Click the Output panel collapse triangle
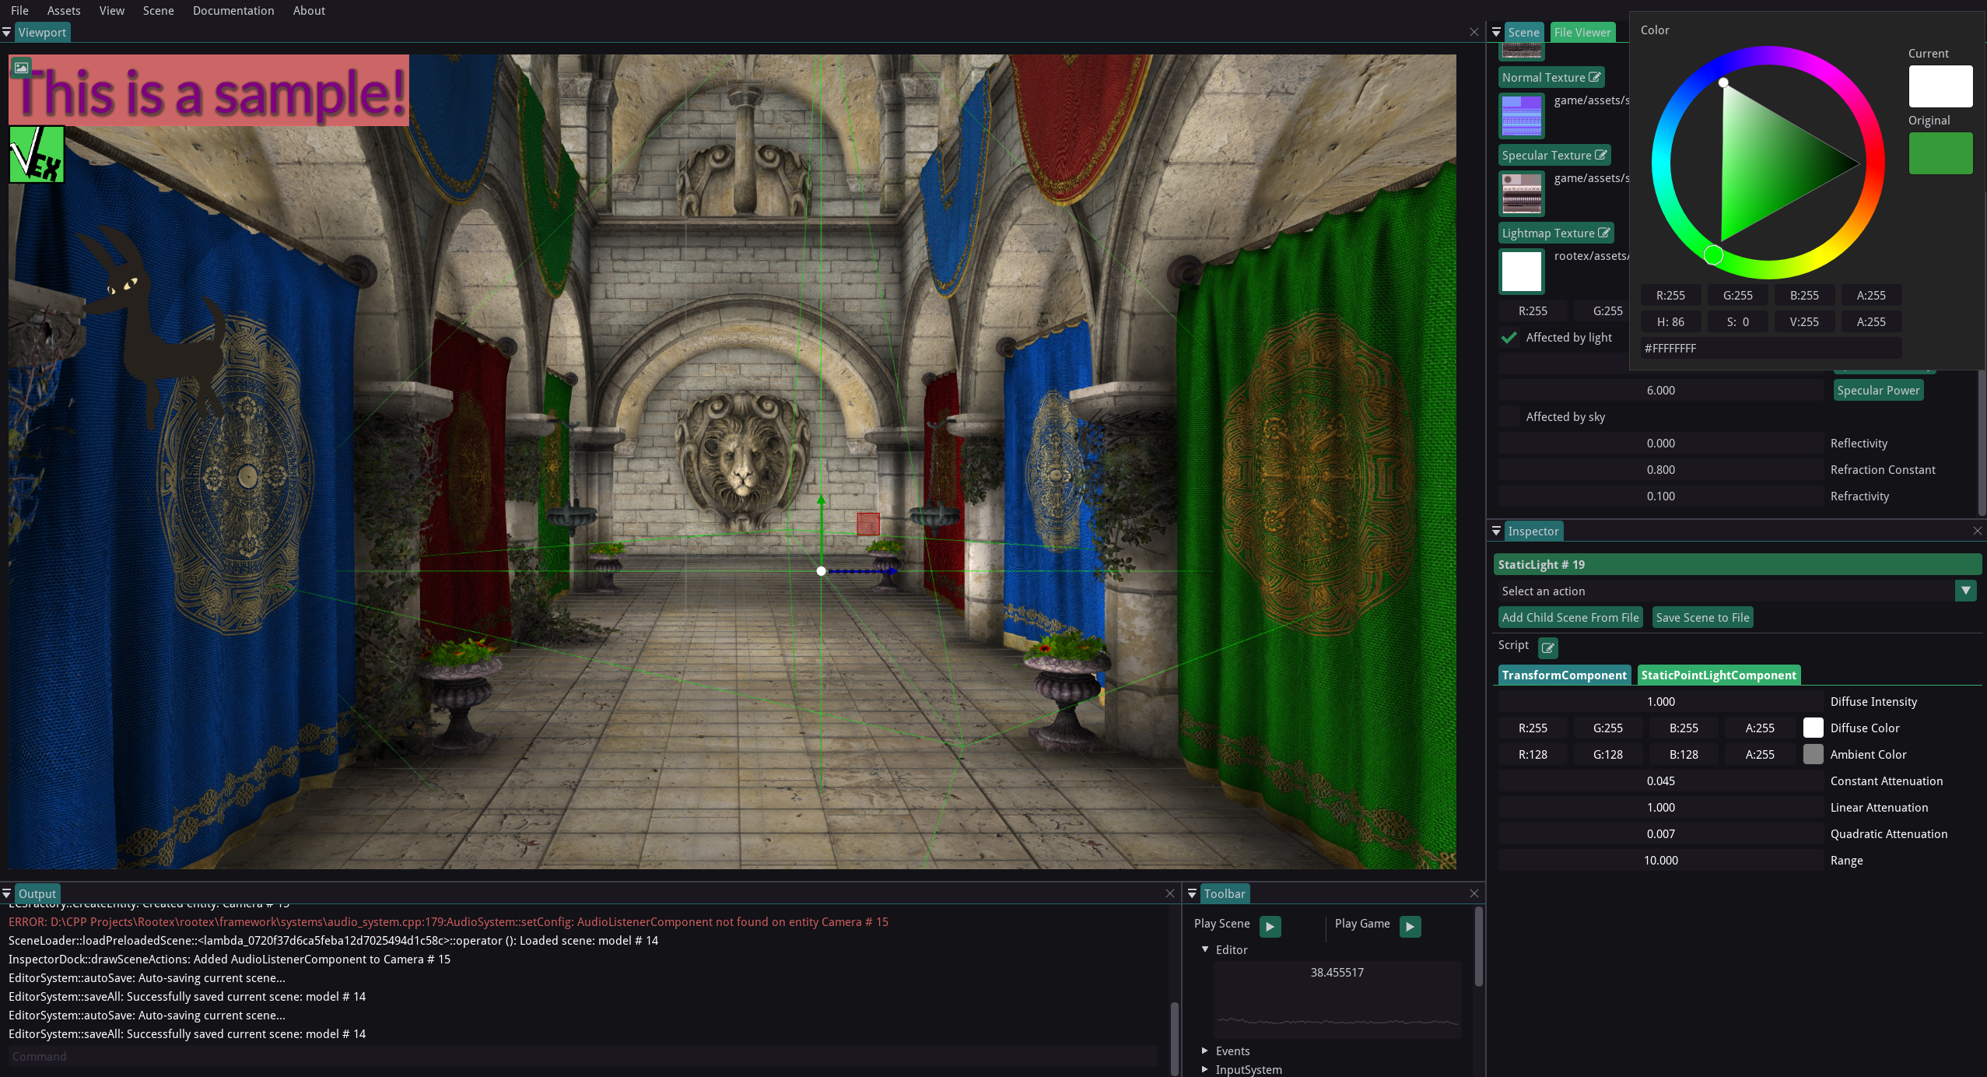Viewport: 1987px width, 1077px height. [7, 893]
